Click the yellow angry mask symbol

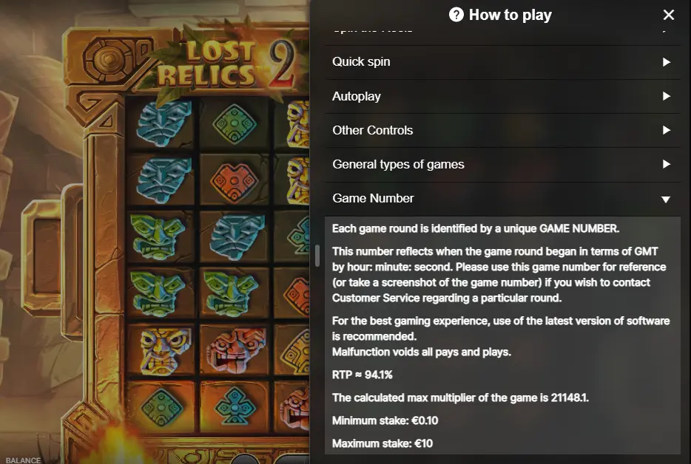[161, 351]
